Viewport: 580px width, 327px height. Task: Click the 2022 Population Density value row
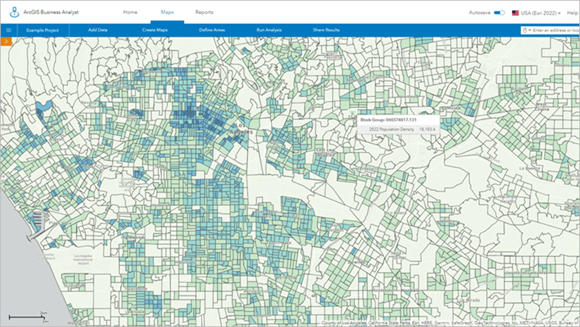pyautogui.click(x=398, y=129)
